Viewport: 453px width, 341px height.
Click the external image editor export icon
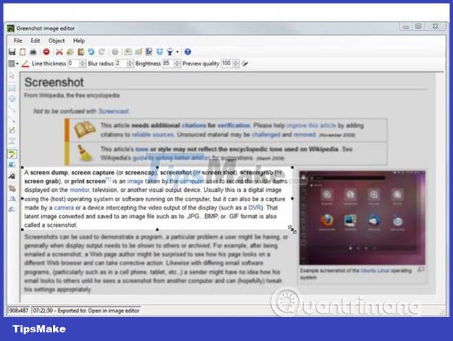pos(149,52)
